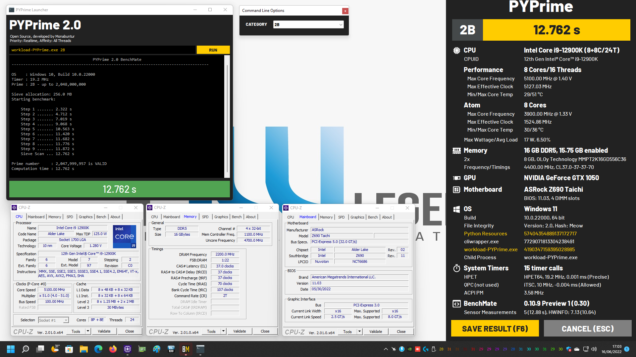636x357 pixels.
Task: Click Close button in CPU-Z Memory window
Action: pos(265,331)
